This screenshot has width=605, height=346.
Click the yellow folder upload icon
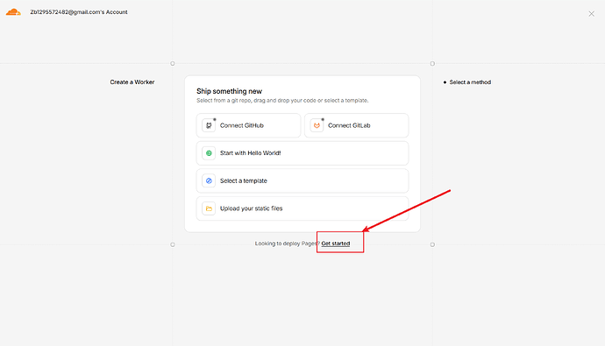(x=209, y=208)
